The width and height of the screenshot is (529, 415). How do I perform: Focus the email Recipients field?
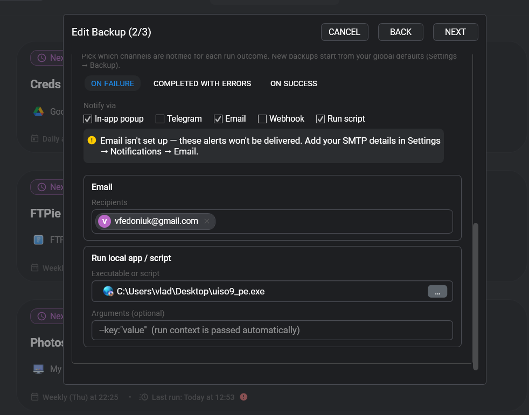(x=272, y=221)
